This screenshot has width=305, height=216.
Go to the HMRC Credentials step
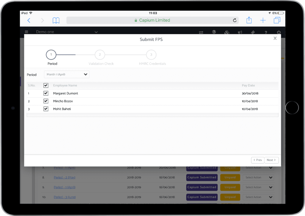(151, 55)
